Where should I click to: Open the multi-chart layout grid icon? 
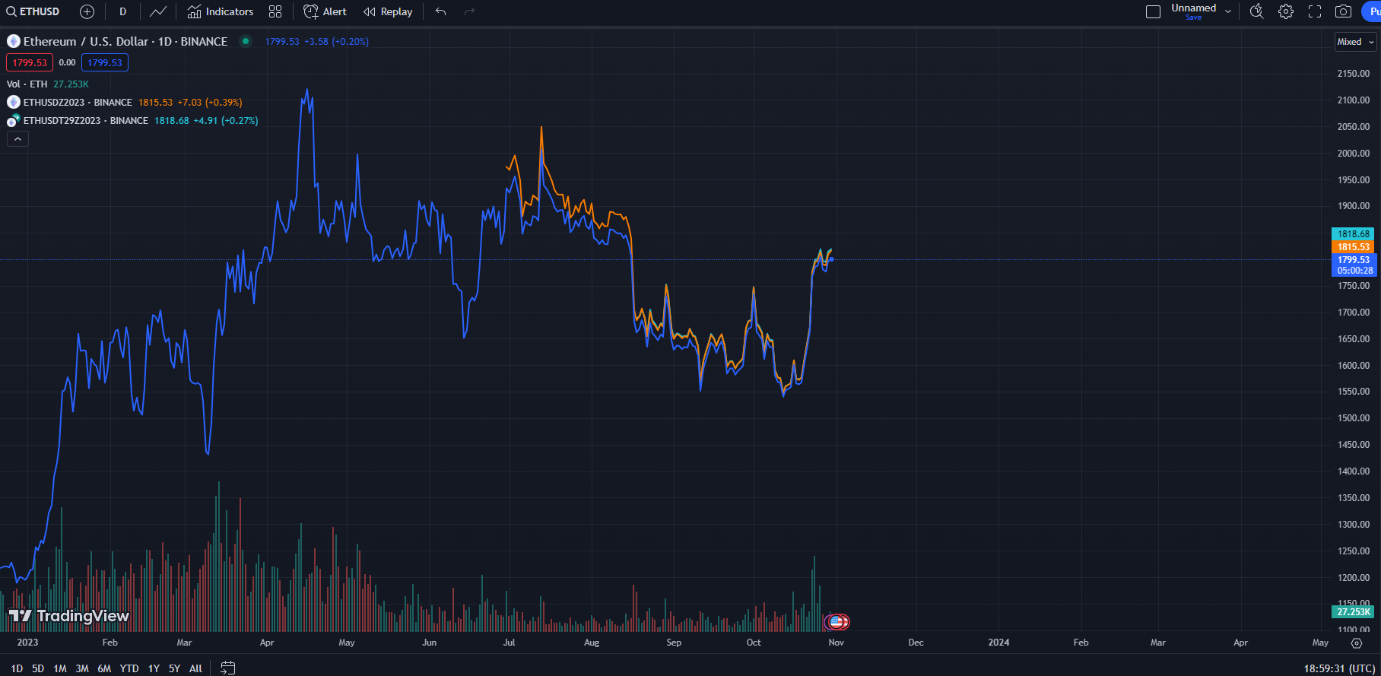(275, 11)
